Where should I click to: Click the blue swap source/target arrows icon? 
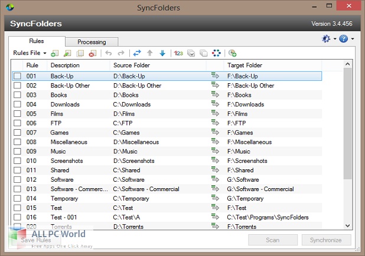[137, 53]
